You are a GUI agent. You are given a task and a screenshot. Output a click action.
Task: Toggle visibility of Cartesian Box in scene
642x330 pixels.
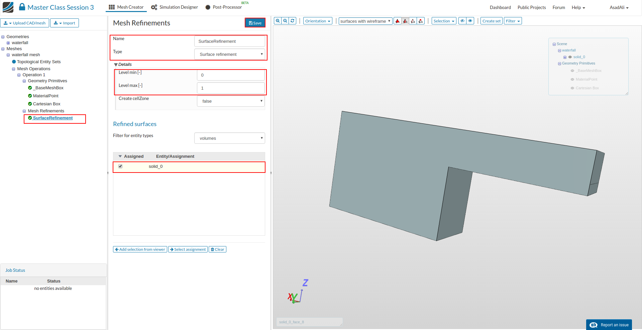(572, 88)
